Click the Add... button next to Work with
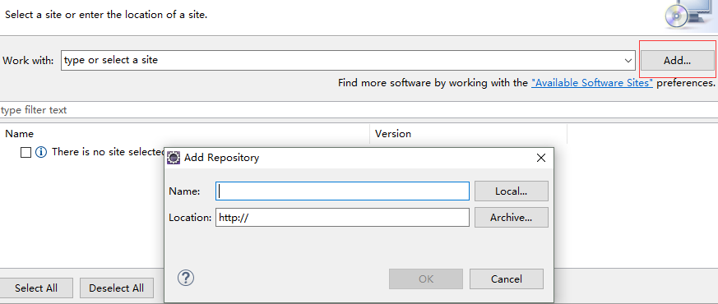The width and height of the screenshot is (718, 304). tap(677, 60)
